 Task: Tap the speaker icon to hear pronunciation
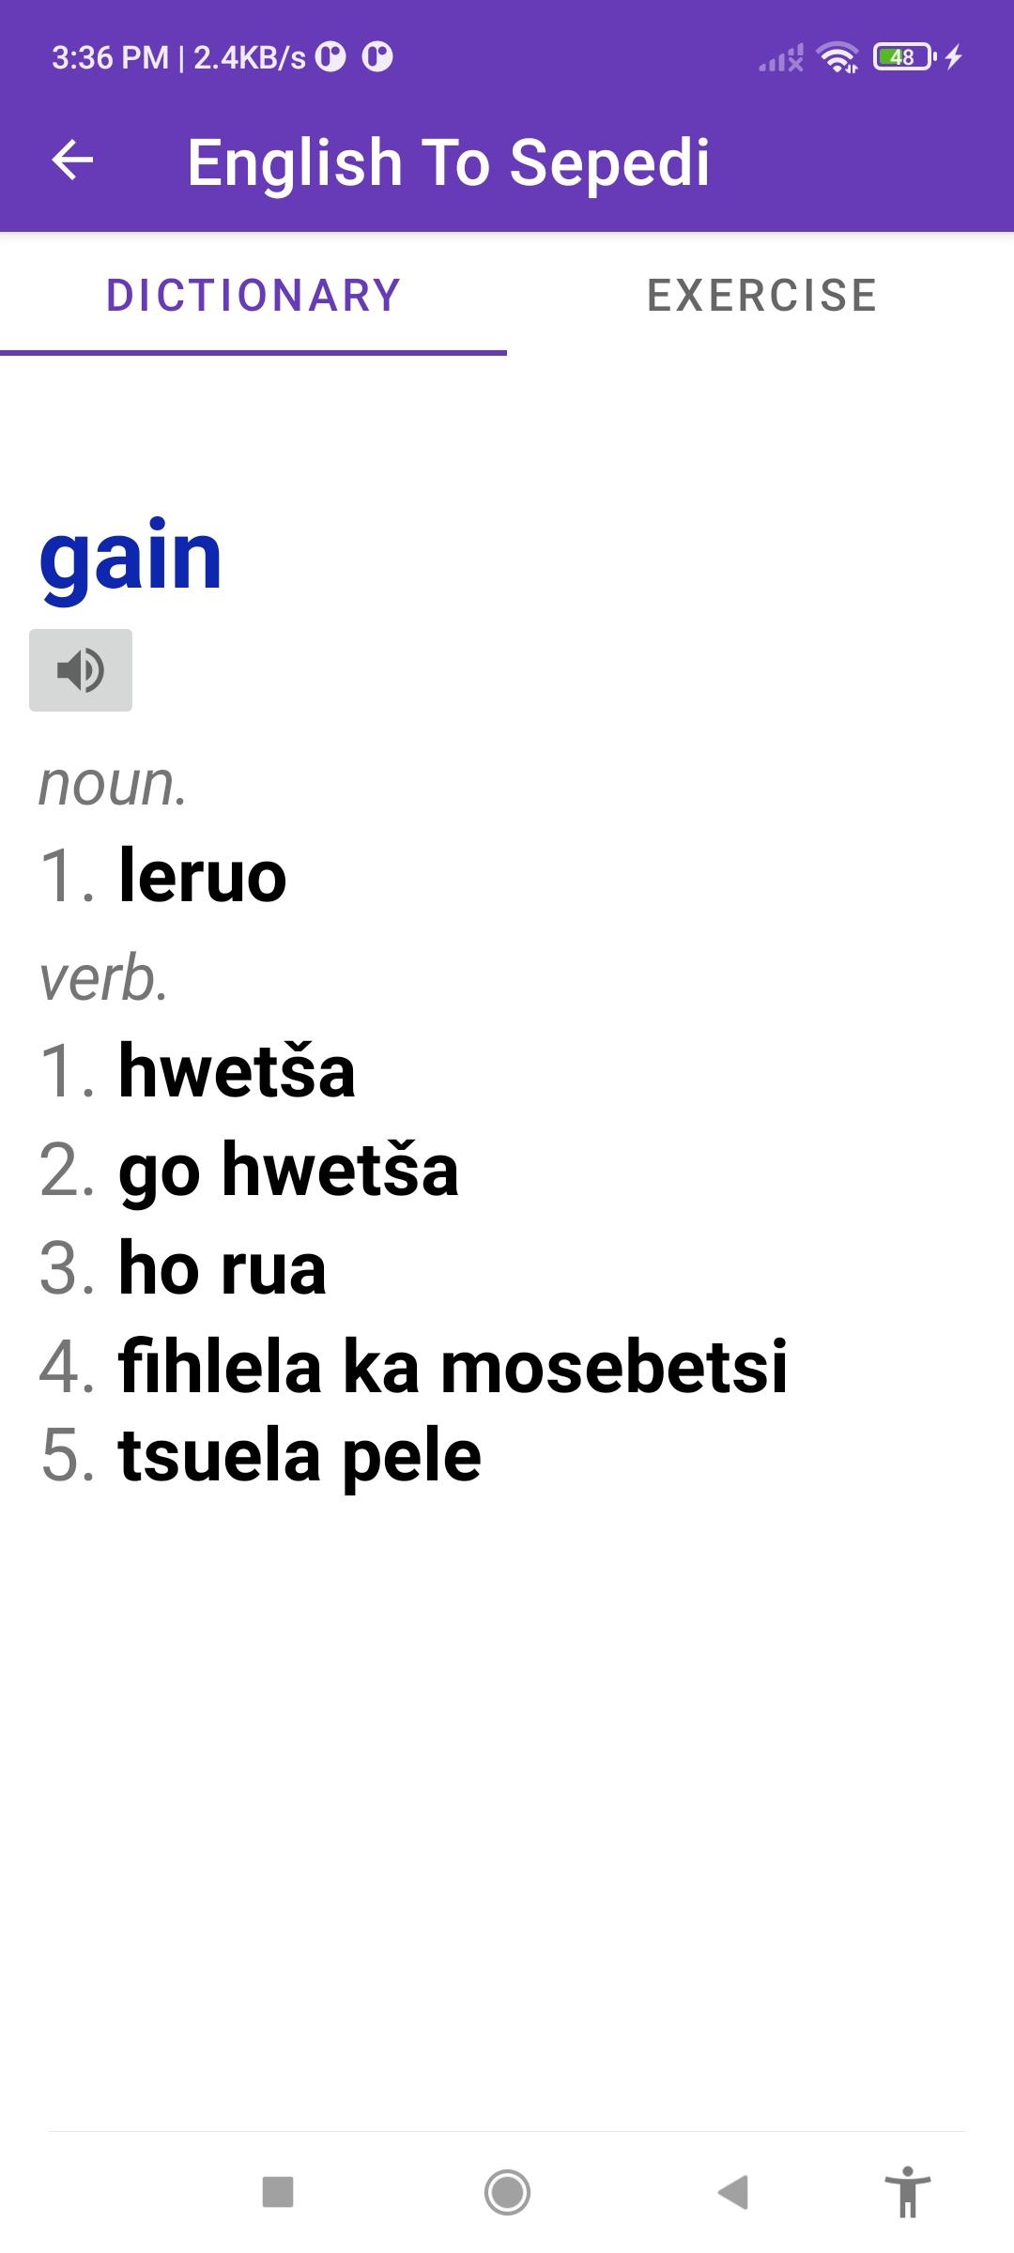pyautogui.click(x=81, y=669)
